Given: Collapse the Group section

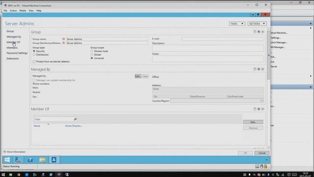Looking at the screenshot, I should (x=263, y=31).
